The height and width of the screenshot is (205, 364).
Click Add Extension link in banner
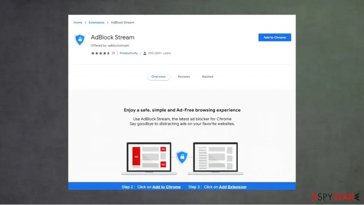[232, 187]
